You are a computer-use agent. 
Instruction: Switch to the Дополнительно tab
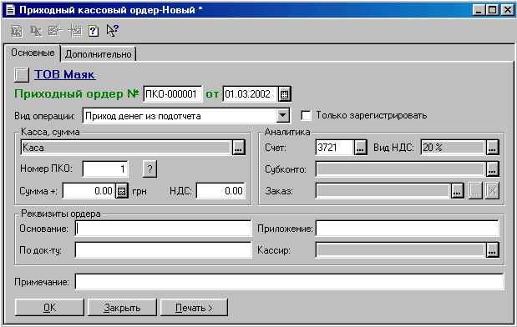coord(99,54)
